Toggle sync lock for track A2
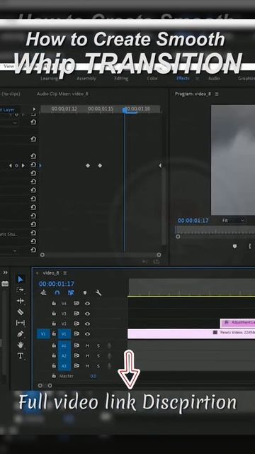 (76, 355)
